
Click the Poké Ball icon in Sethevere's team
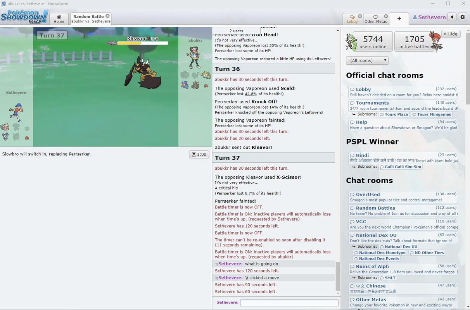pyautogui.click(x=27, y=138)
